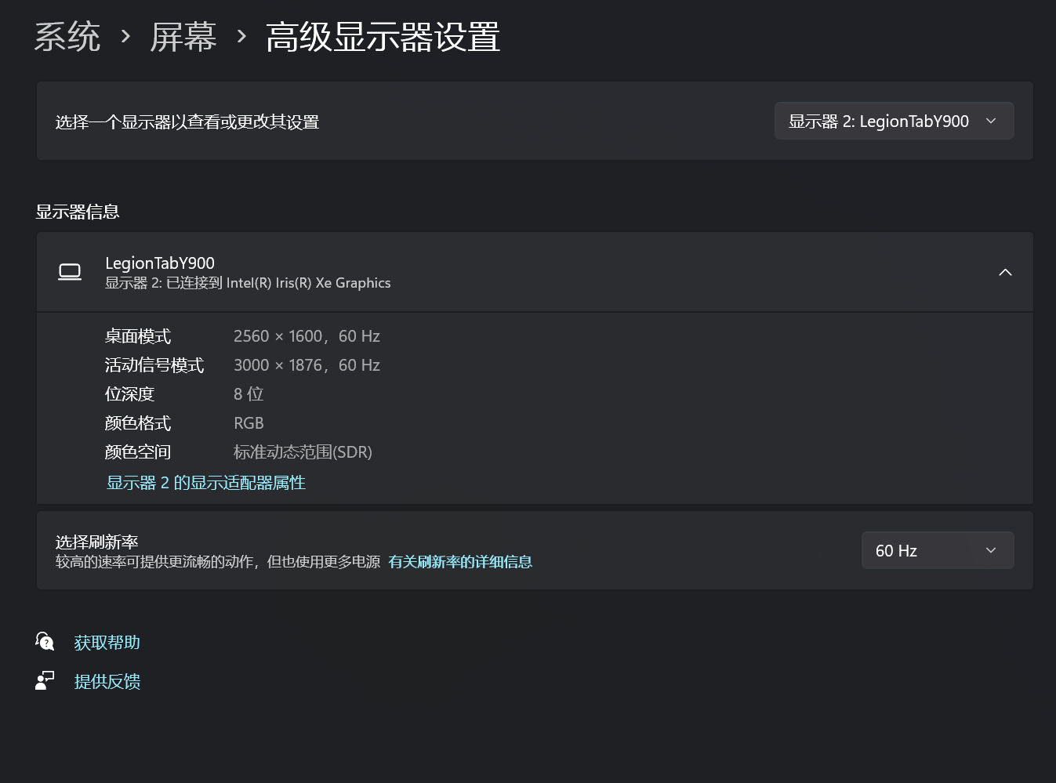Click the 位深度 label
Viewport: 1056px width, 783px height.
pyautogui.click(x=130, y=394)
